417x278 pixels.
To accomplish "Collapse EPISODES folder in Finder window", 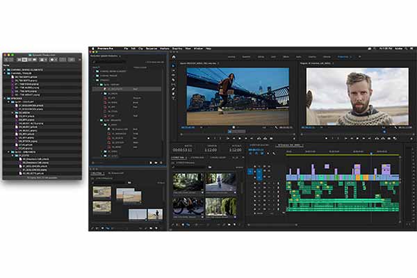I will pyautogui.click(x=5, y=99).
